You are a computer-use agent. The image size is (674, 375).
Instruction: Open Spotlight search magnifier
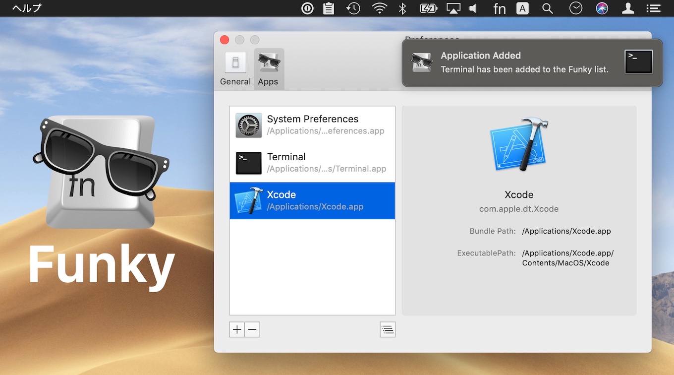click(548, 8)
